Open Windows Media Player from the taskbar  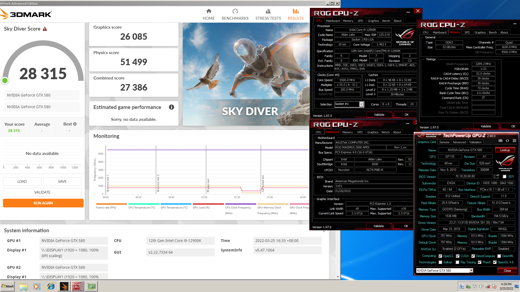(37, 286)
